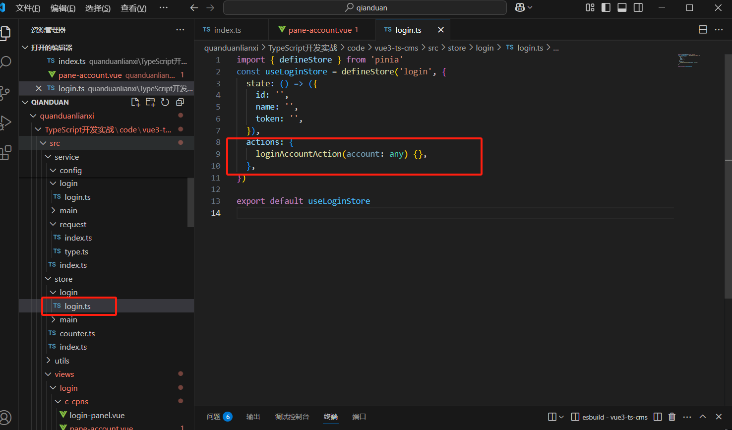The height and width of the screenshot is (430, 732).
Task: Open the Search view in activity bar
Action: [x=5, y=62]
